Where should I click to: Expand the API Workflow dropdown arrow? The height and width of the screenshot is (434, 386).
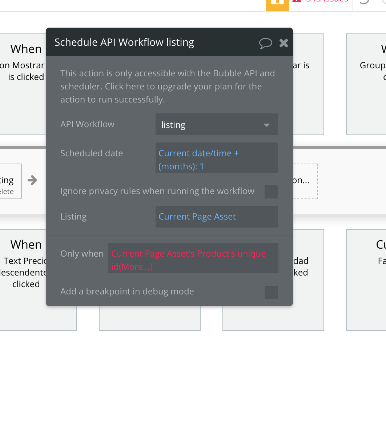point(267,125)
